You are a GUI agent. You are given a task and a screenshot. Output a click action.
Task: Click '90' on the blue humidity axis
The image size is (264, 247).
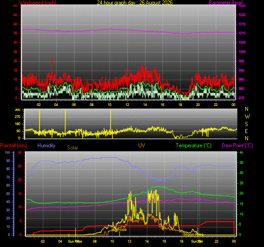[x=8, y=161]
